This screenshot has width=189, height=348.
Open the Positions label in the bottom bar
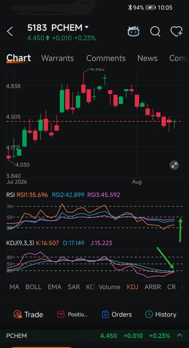coord(78,314)
